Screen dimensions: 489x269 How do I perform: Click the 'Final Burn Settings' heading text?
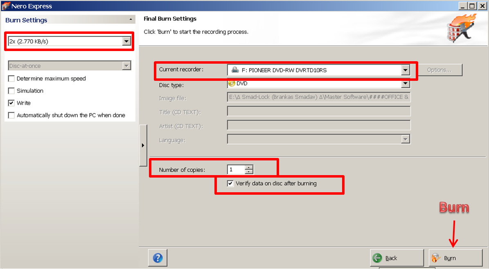pyautogui.click(x=170, y=19)
